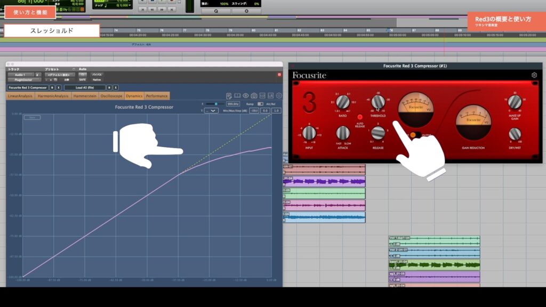Screen dimensions: 546x307
Task: Switch to the Hammerstein tab
Action: pos(85,96)
